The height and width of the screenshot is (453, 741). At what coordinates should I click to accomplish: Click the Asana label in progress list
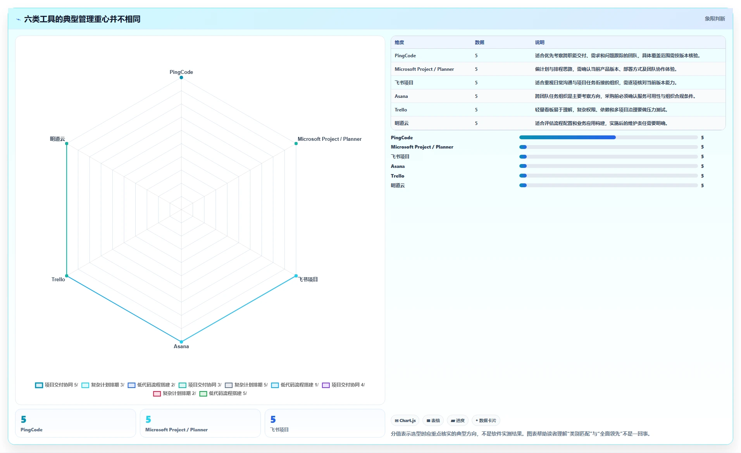coord(398,166)
